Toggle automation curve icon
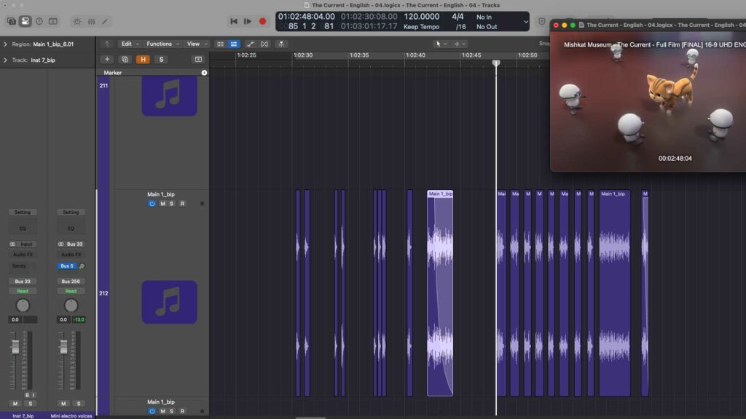 (251, 44)
